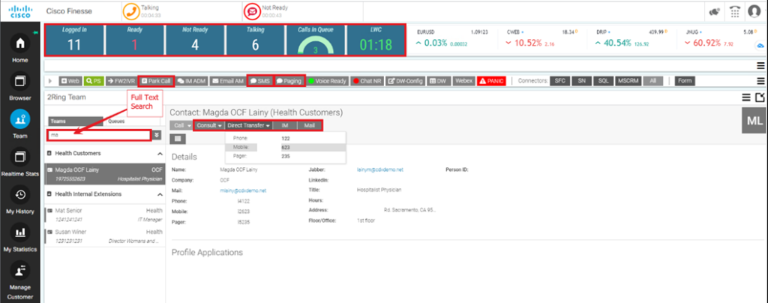Viewport: 768px width, 303px height.
Task: Click the Mail contact button
Action: coord(309,125)
